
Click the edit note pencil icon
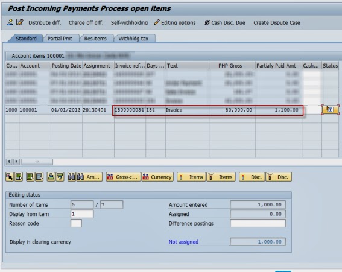tap(20, 22)
